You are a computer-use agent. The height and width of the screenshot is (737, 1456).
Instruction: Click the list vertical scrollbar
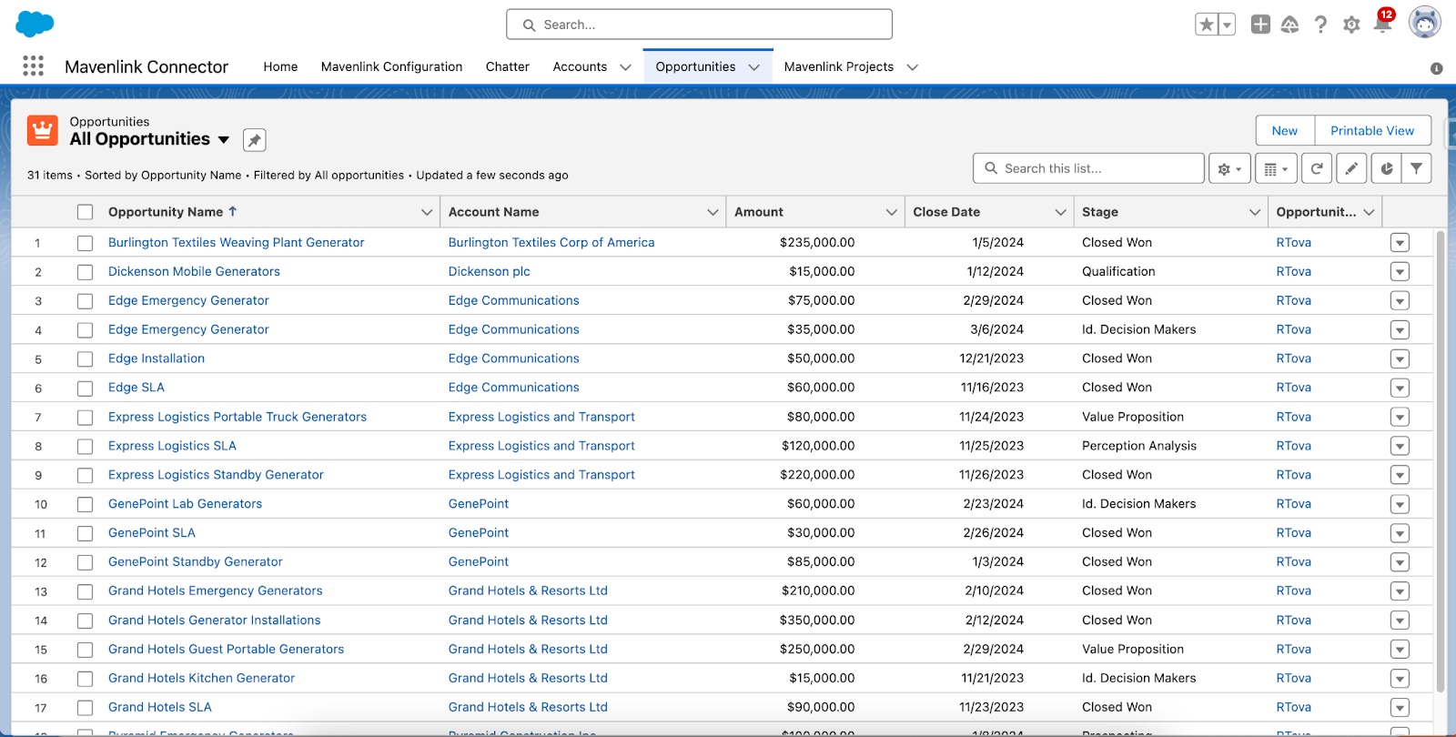pos(1440,462)
